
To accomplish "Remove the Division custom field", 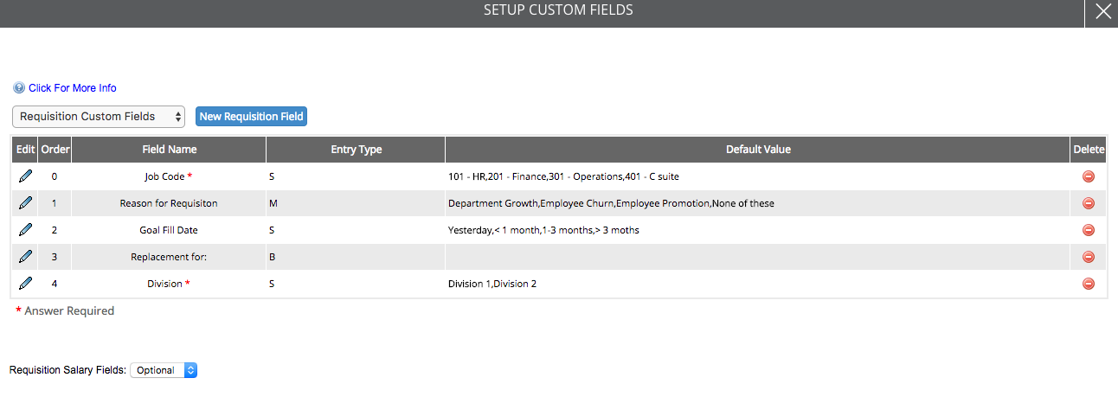I will (x=1089, y=284).
